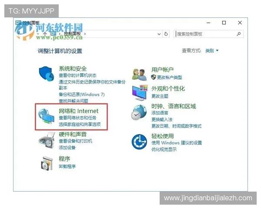Open 时钟、语言和区域 category heading
Viewport: 261px width, 209px height.
click(x=174, y=106)
